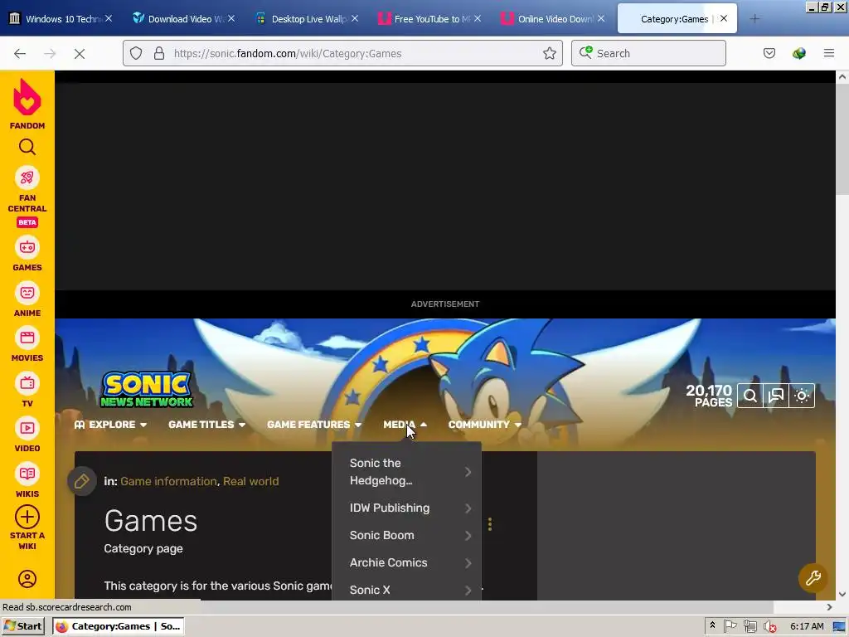Open the user profile icon in sidebar
Viewport: 849px width, 637px height.
27,579
